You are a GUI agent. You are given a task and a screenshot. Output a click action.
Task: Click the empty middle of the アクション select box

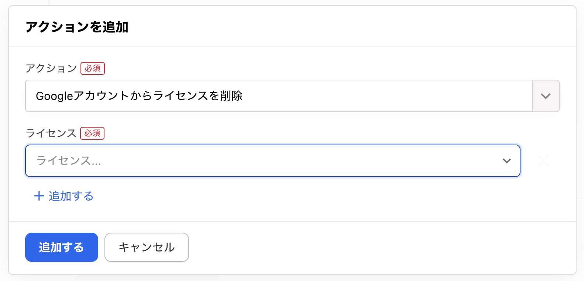click(388, 96)
